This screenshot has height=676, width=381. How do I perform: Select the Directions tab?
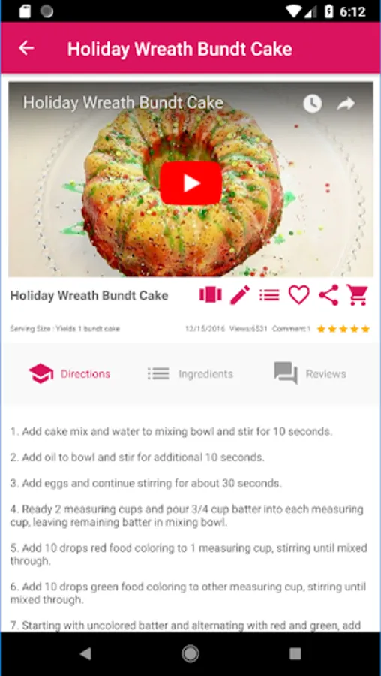pos(69,373)
